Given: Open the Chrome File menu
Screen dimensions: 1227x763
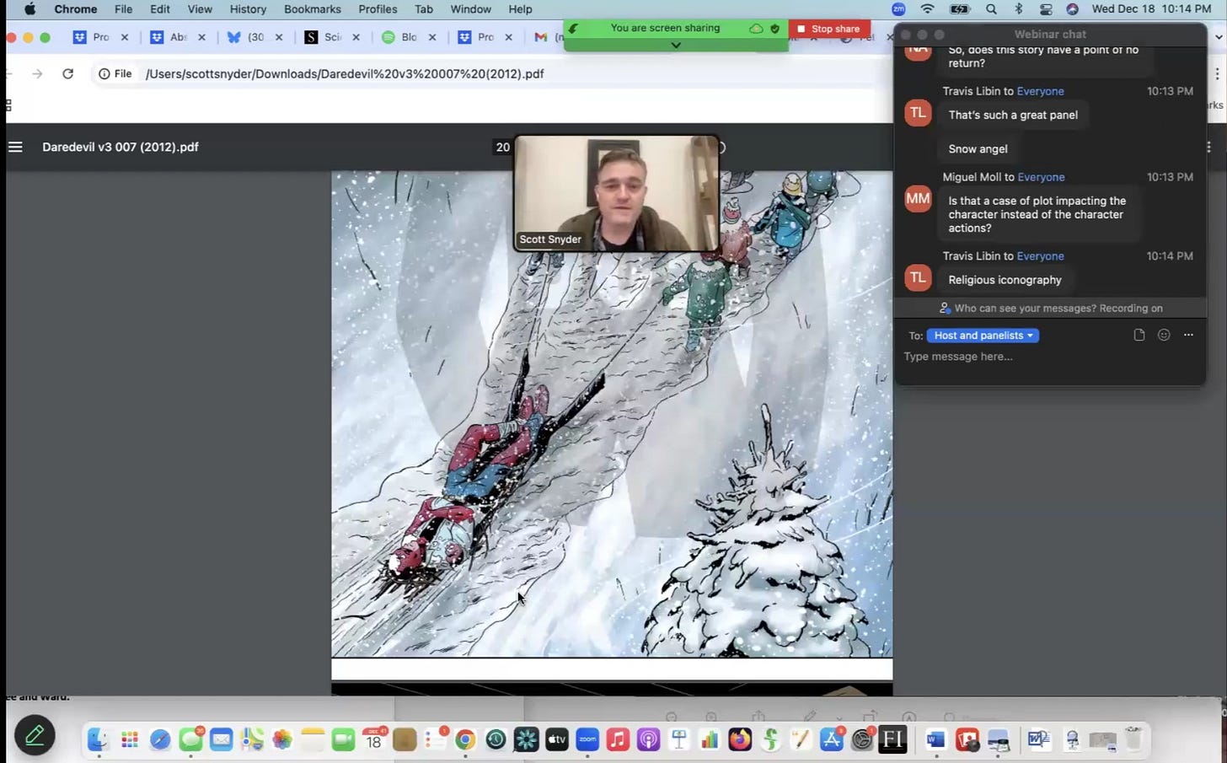Looking at the screenshot, I should 123,9.
